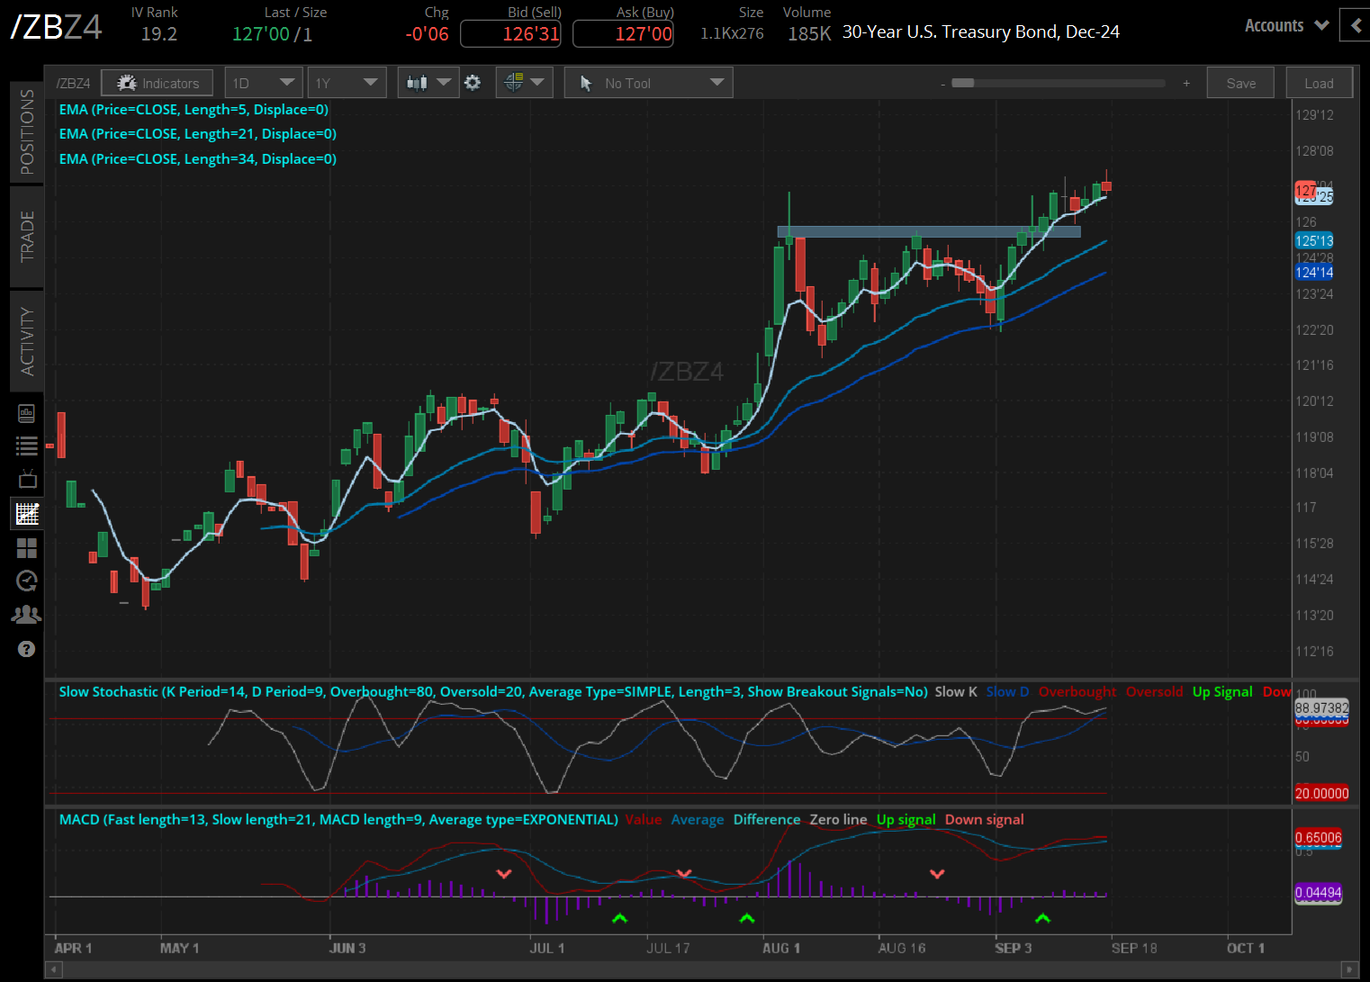Click the Oversold legend label
The image size is (1370, 982).
pyautogui.click(x=1154, y=692)
